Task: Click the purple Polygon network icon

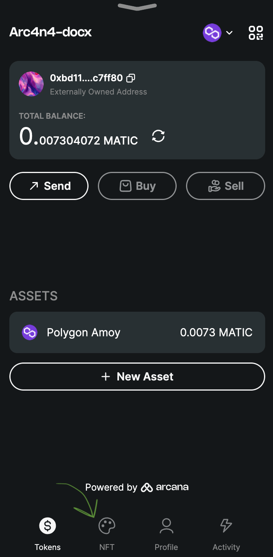Action: [212, 33]
